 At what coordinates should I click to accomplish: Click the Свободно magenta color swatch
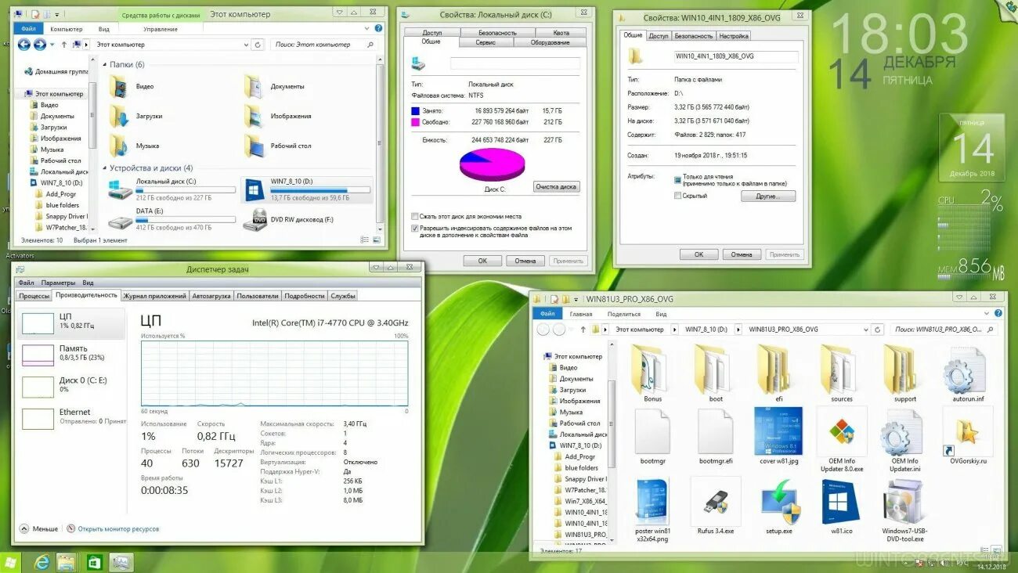click(415, 122)
